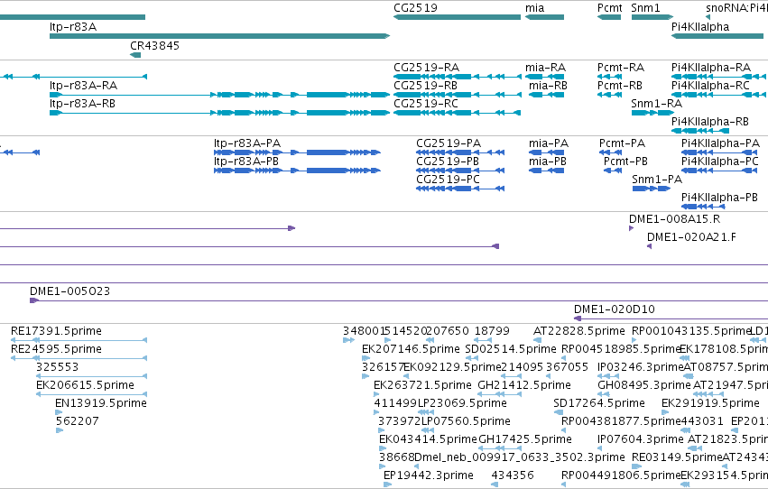Click the 18799 feature label
The height and width of the screenshot is (489, 768).
pos(492,331)
